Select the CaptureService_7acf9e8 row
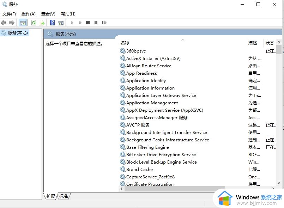The width and height of the screenshot is (284, 208). [198, 177]
